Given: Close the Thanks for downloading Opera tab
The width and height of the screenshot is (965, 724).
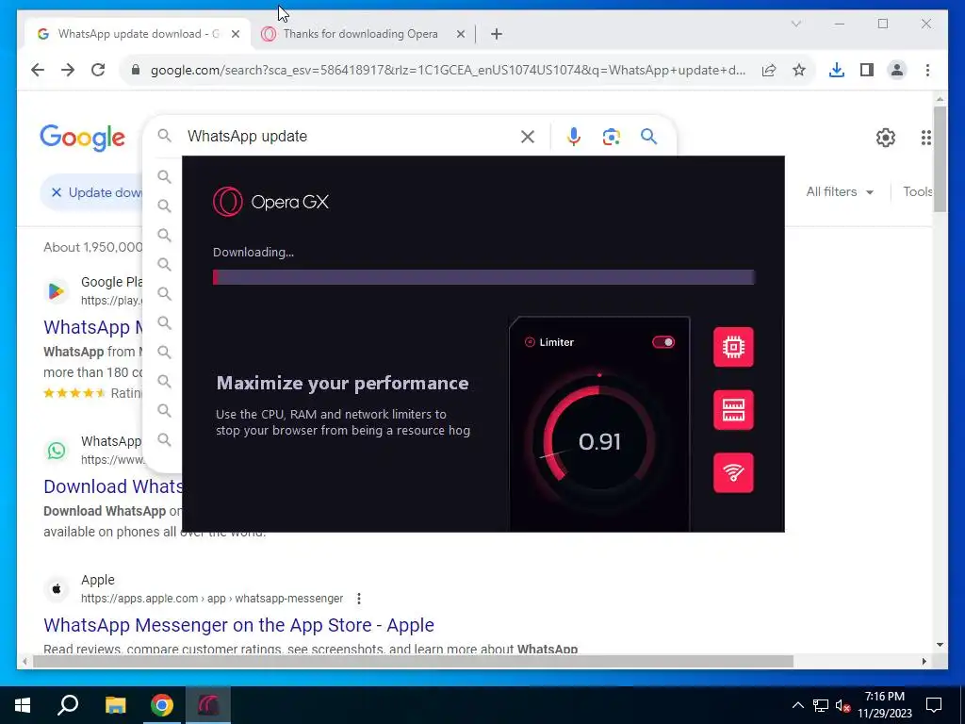Looking at the screenshot, I should click(460, 35).
